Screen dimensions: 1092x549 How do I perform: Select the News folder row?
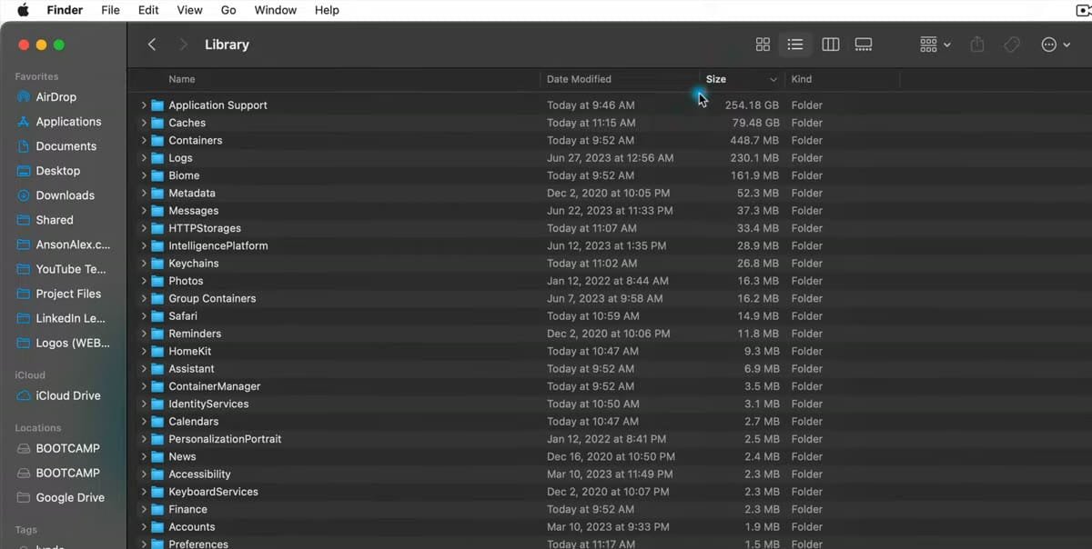coord(610,457)
